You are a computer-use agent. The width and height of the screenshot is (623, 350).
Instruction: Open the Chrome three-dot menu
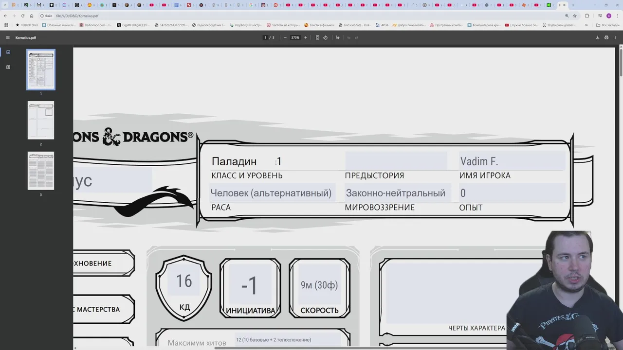617,16
